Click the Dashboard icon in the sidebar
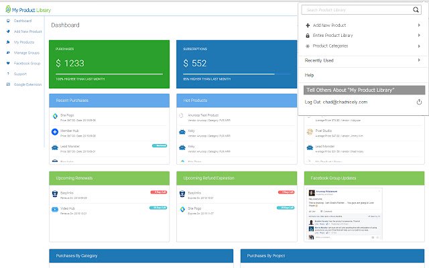Screen dimensions: 429x268 click(x=8, y=21)
